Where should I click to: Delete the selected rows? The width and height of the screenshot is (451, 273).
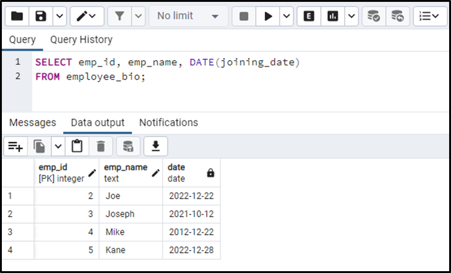pos(101,146)
